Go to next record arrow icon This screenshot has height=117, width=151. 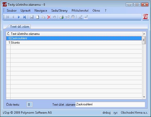(19, 17)
